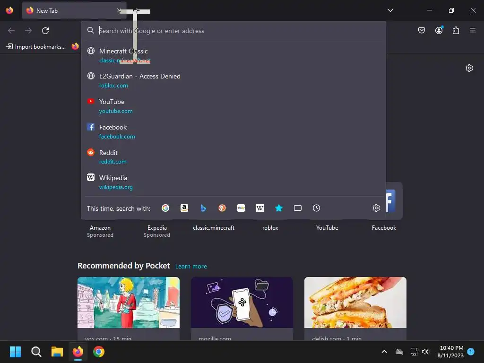This screenshot has height=363, width=484.
Task: Search this time with Bing
Action: 203,208
